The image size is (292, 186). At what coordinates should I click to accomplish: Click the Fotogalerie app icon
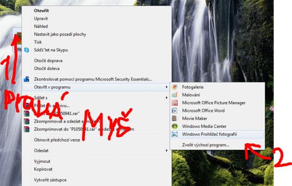(174, 87)
